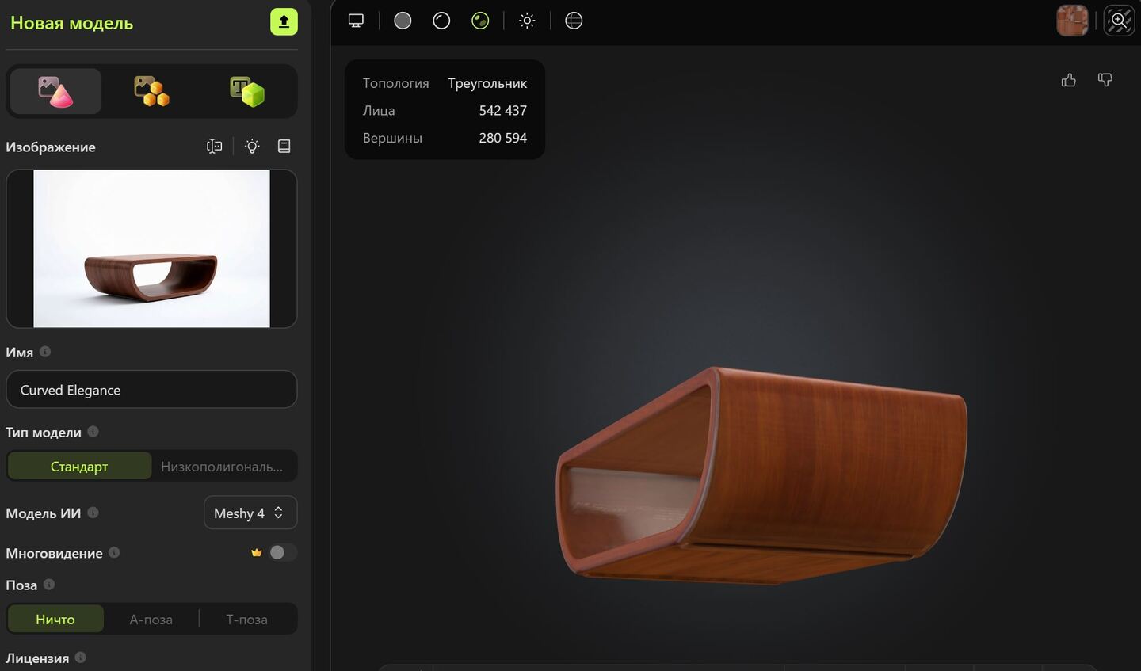Open the multi-image tab with orange cubes
1141x671 pixels.
151,91
